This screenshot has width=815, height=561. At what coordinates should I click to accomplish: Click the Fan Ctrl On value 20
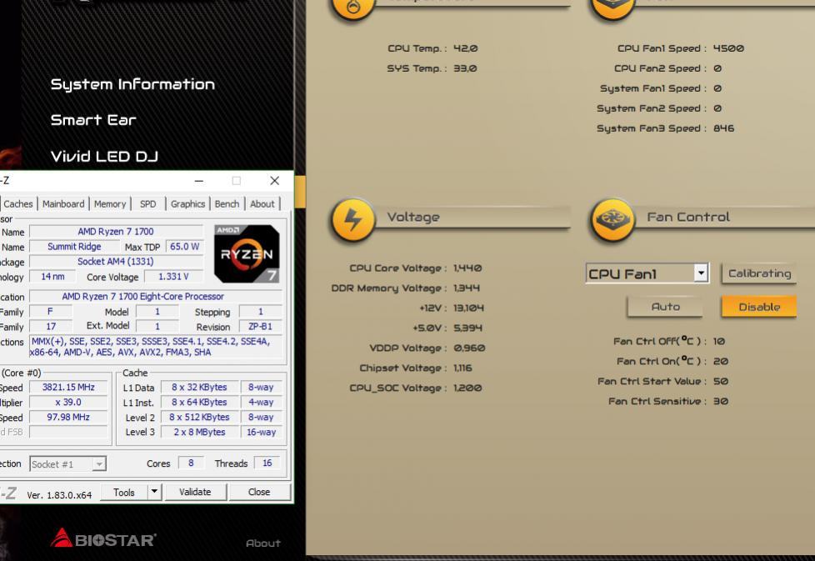tap(720, 361)
